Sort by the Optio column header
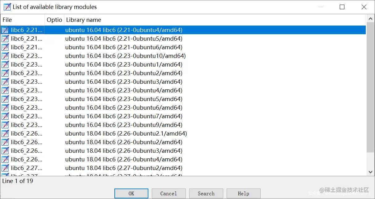This screenshot has height=199, width=375. pyautogui.click(x=54, y=20)
